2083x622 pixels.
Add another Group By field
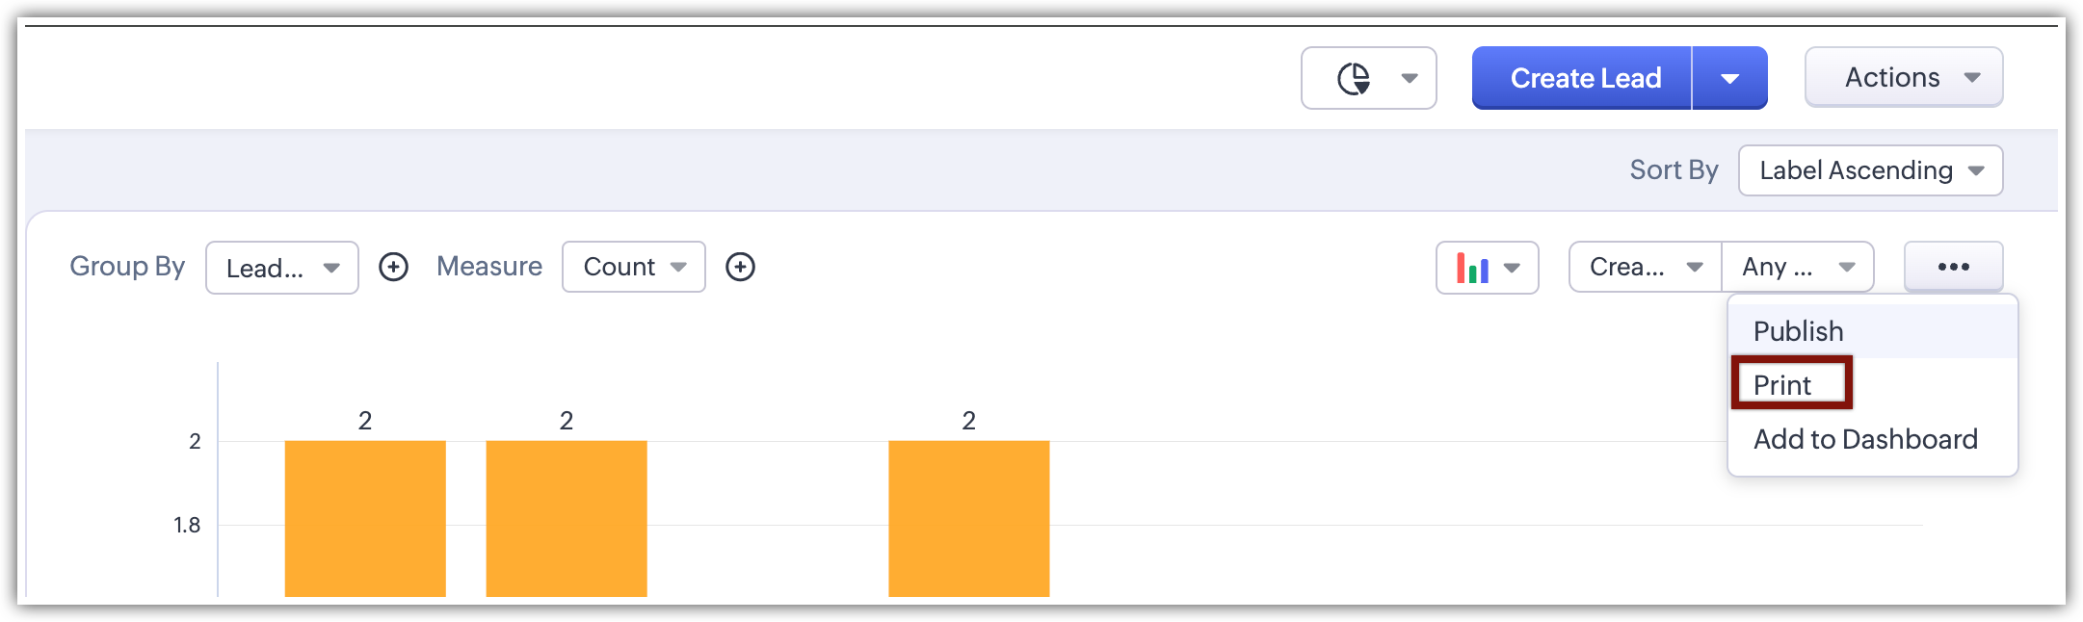coord(393,267)
